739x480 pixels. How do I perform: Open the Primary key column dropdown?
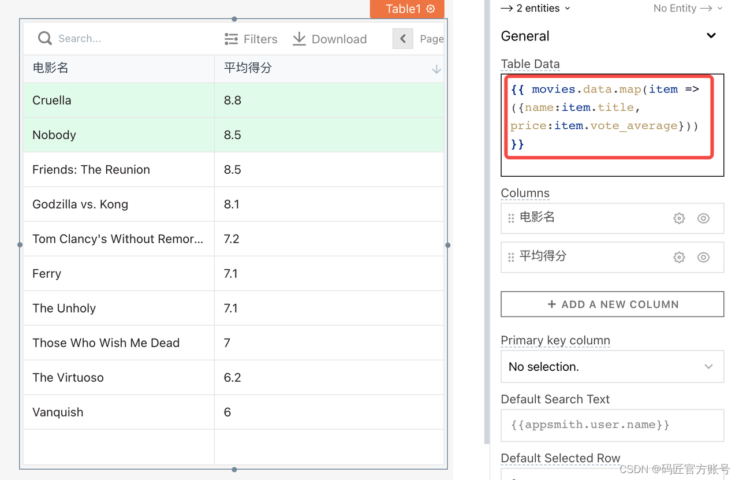click(x=612, y=366)
